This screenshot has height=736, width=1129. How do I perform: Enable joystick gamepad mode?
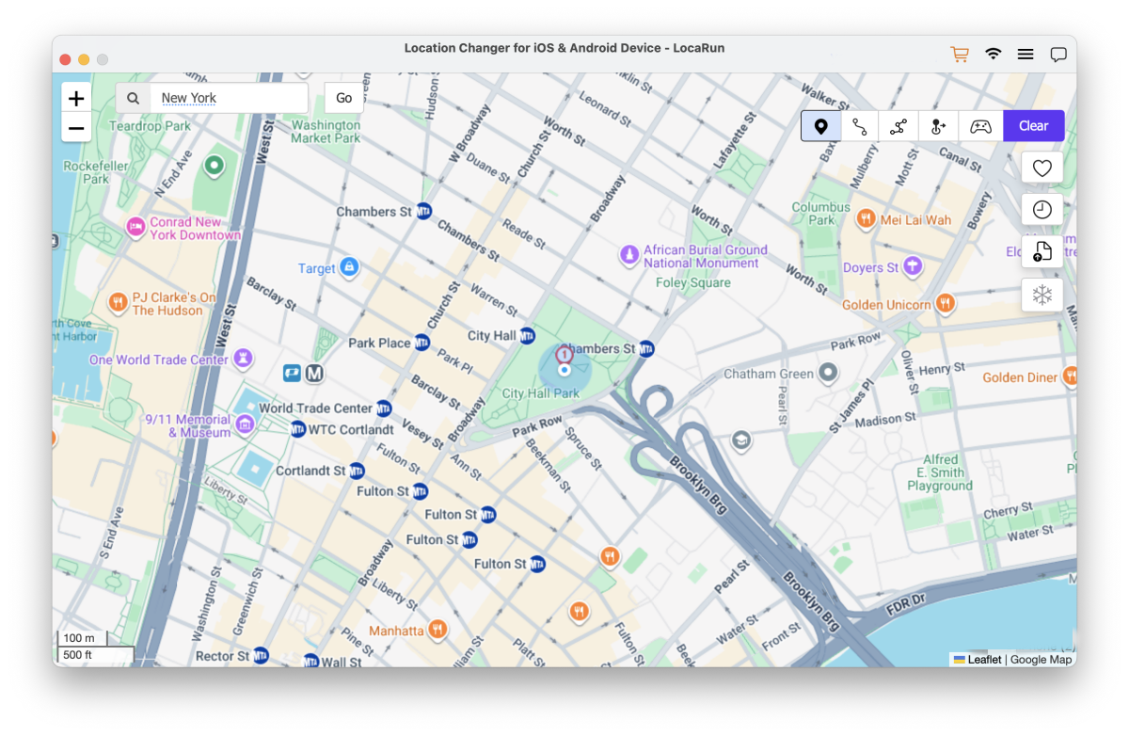click(x=980, y=126)
